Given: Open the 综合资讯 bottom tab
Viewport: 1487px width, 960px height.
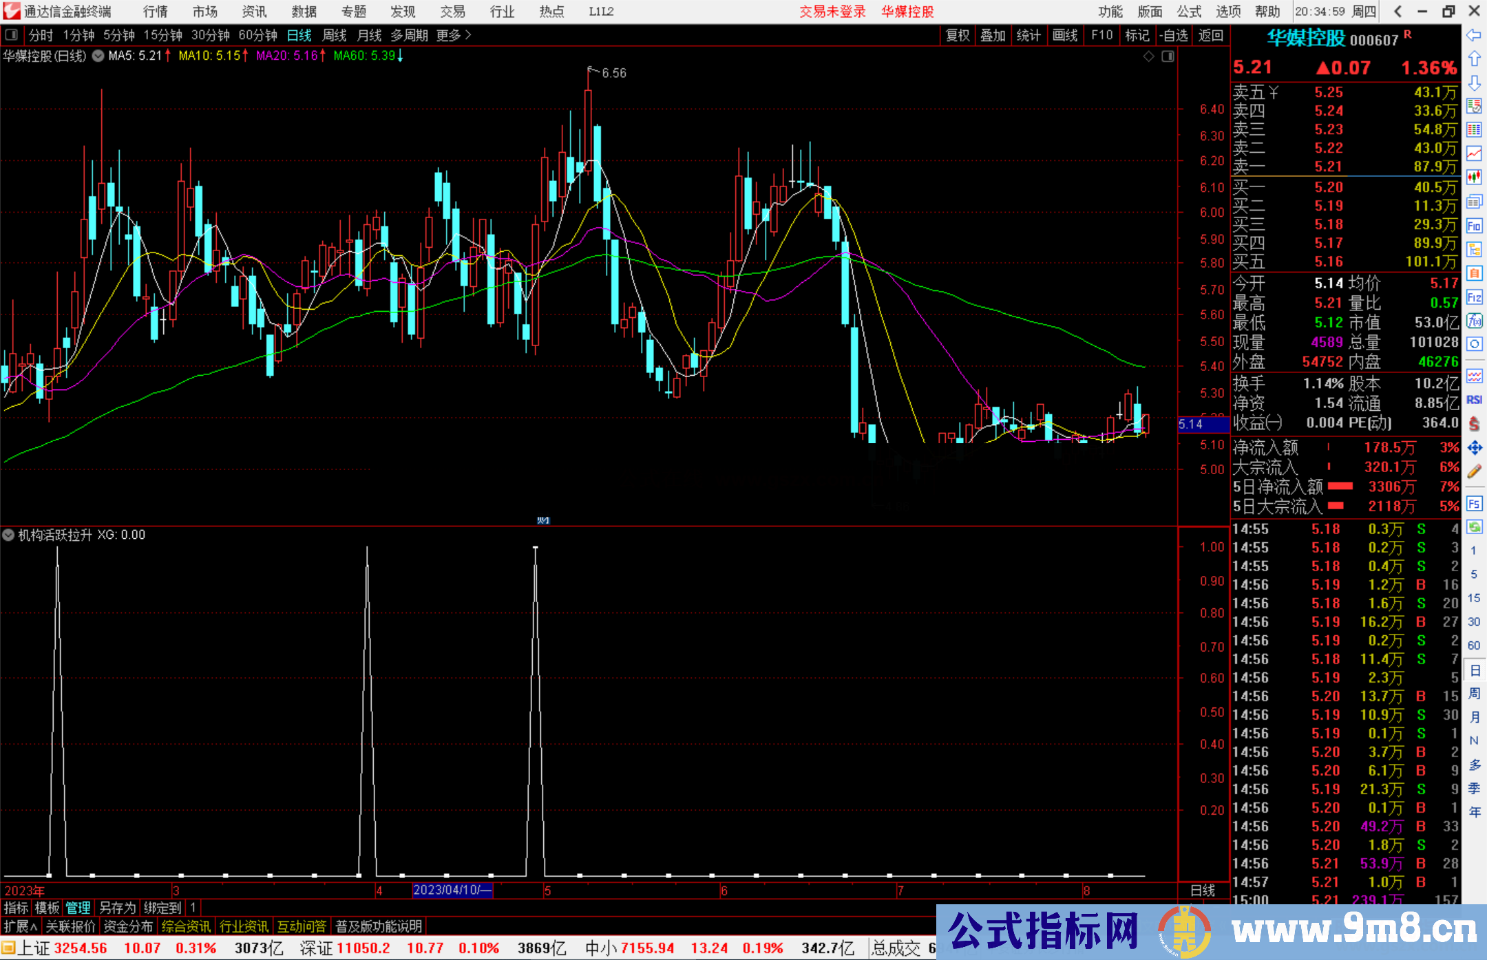Looking at the screenshot, I should coord(186,926).
